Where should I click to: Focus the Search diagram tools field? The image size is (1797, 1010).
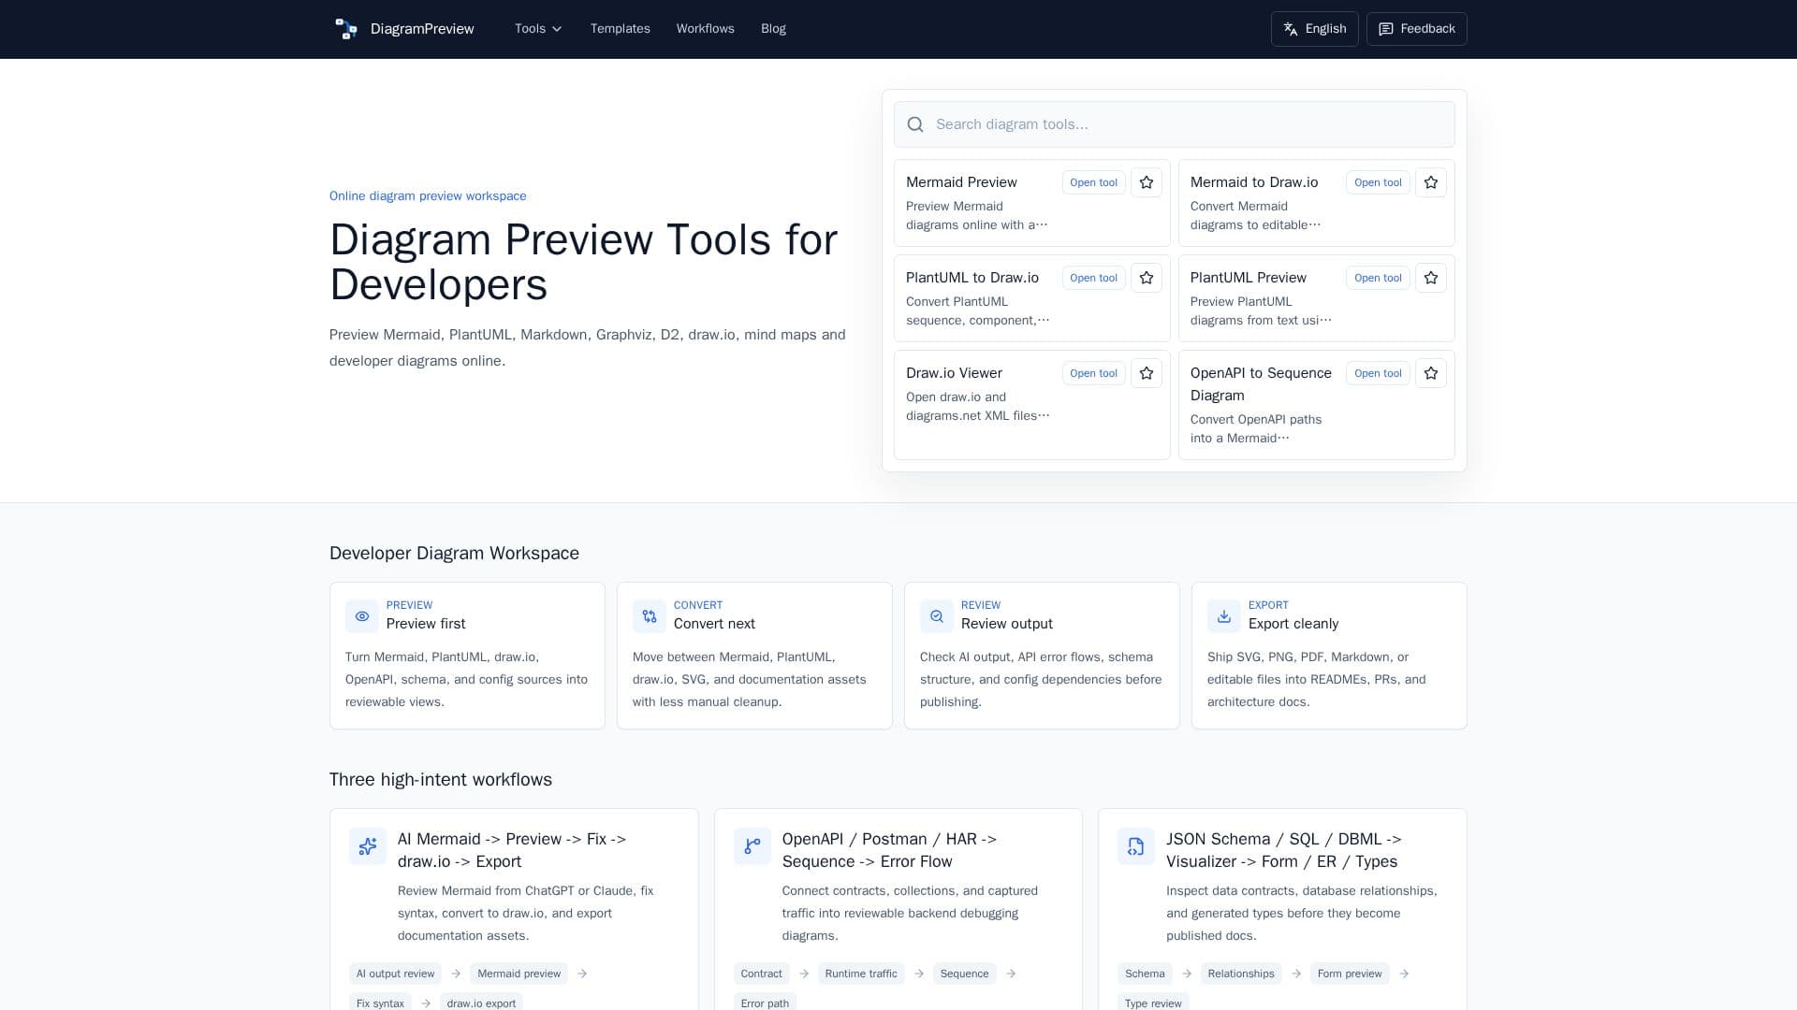(1175, 124)
